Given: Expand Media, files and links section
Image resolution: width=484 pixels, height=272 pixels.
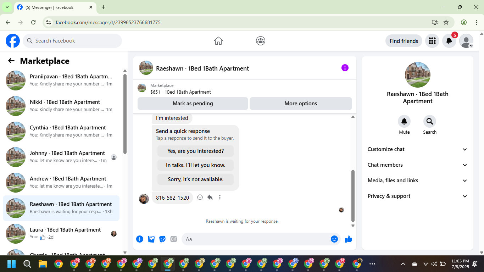Looking at the screenshot, I should pyautogui.click(x=418, y=181).
